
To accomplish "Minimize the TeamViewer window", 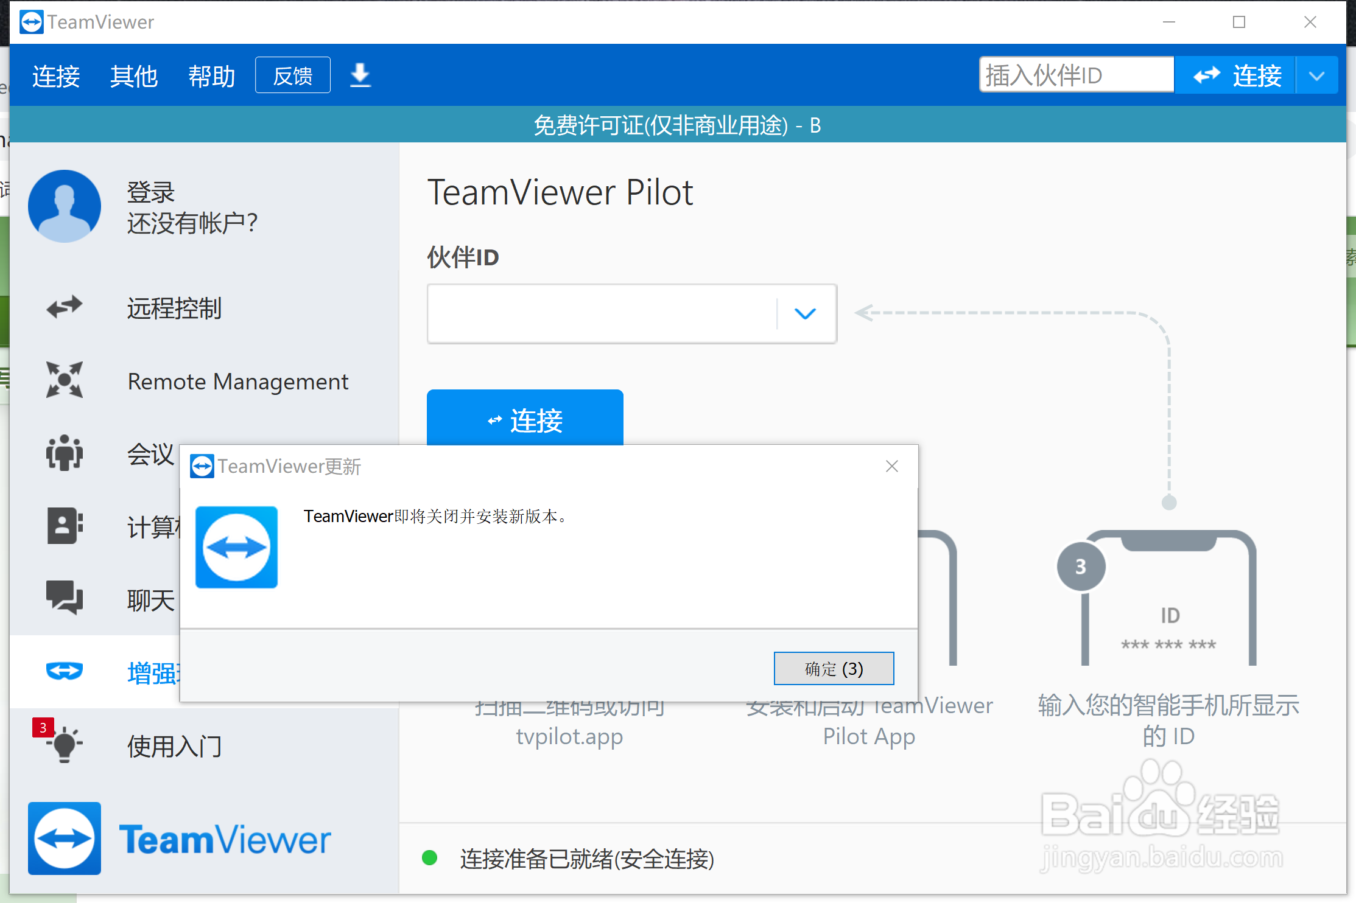I will tap(1169, 22).
